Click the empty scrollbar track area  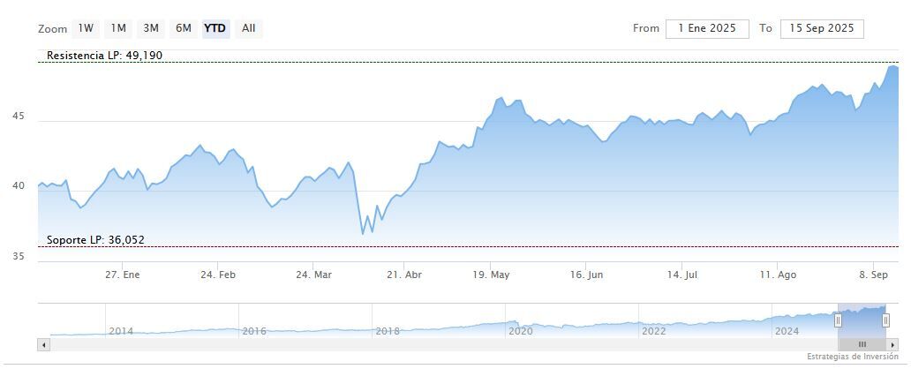(441, 344)
